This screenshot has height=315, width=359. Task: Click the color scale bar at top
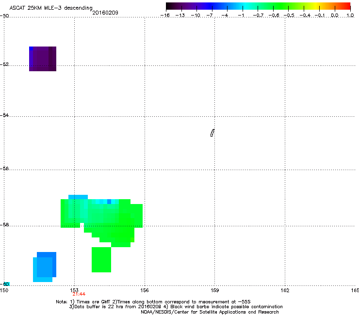[x=258, y=6]
